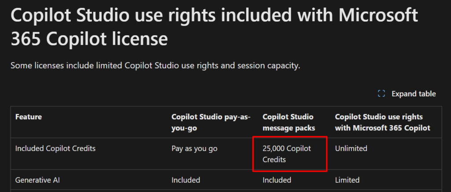Click the 'Pay as you go' cell
Screen dimensions: 451x192
194,148
